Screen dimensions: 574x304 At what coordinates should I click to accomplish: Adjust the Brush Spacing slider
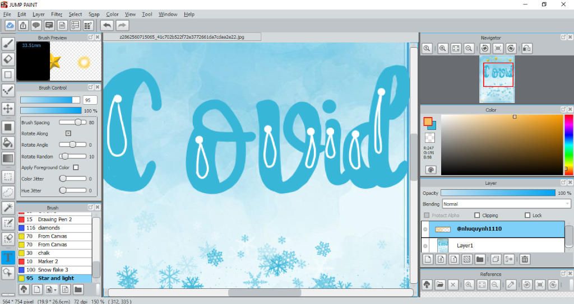click(x=72, y=122)
